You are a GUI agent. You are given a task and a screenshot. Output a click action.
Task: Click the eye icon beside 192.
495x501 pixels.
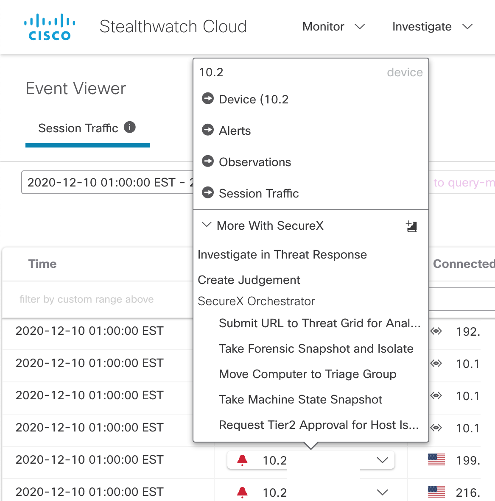pos(436,331)
